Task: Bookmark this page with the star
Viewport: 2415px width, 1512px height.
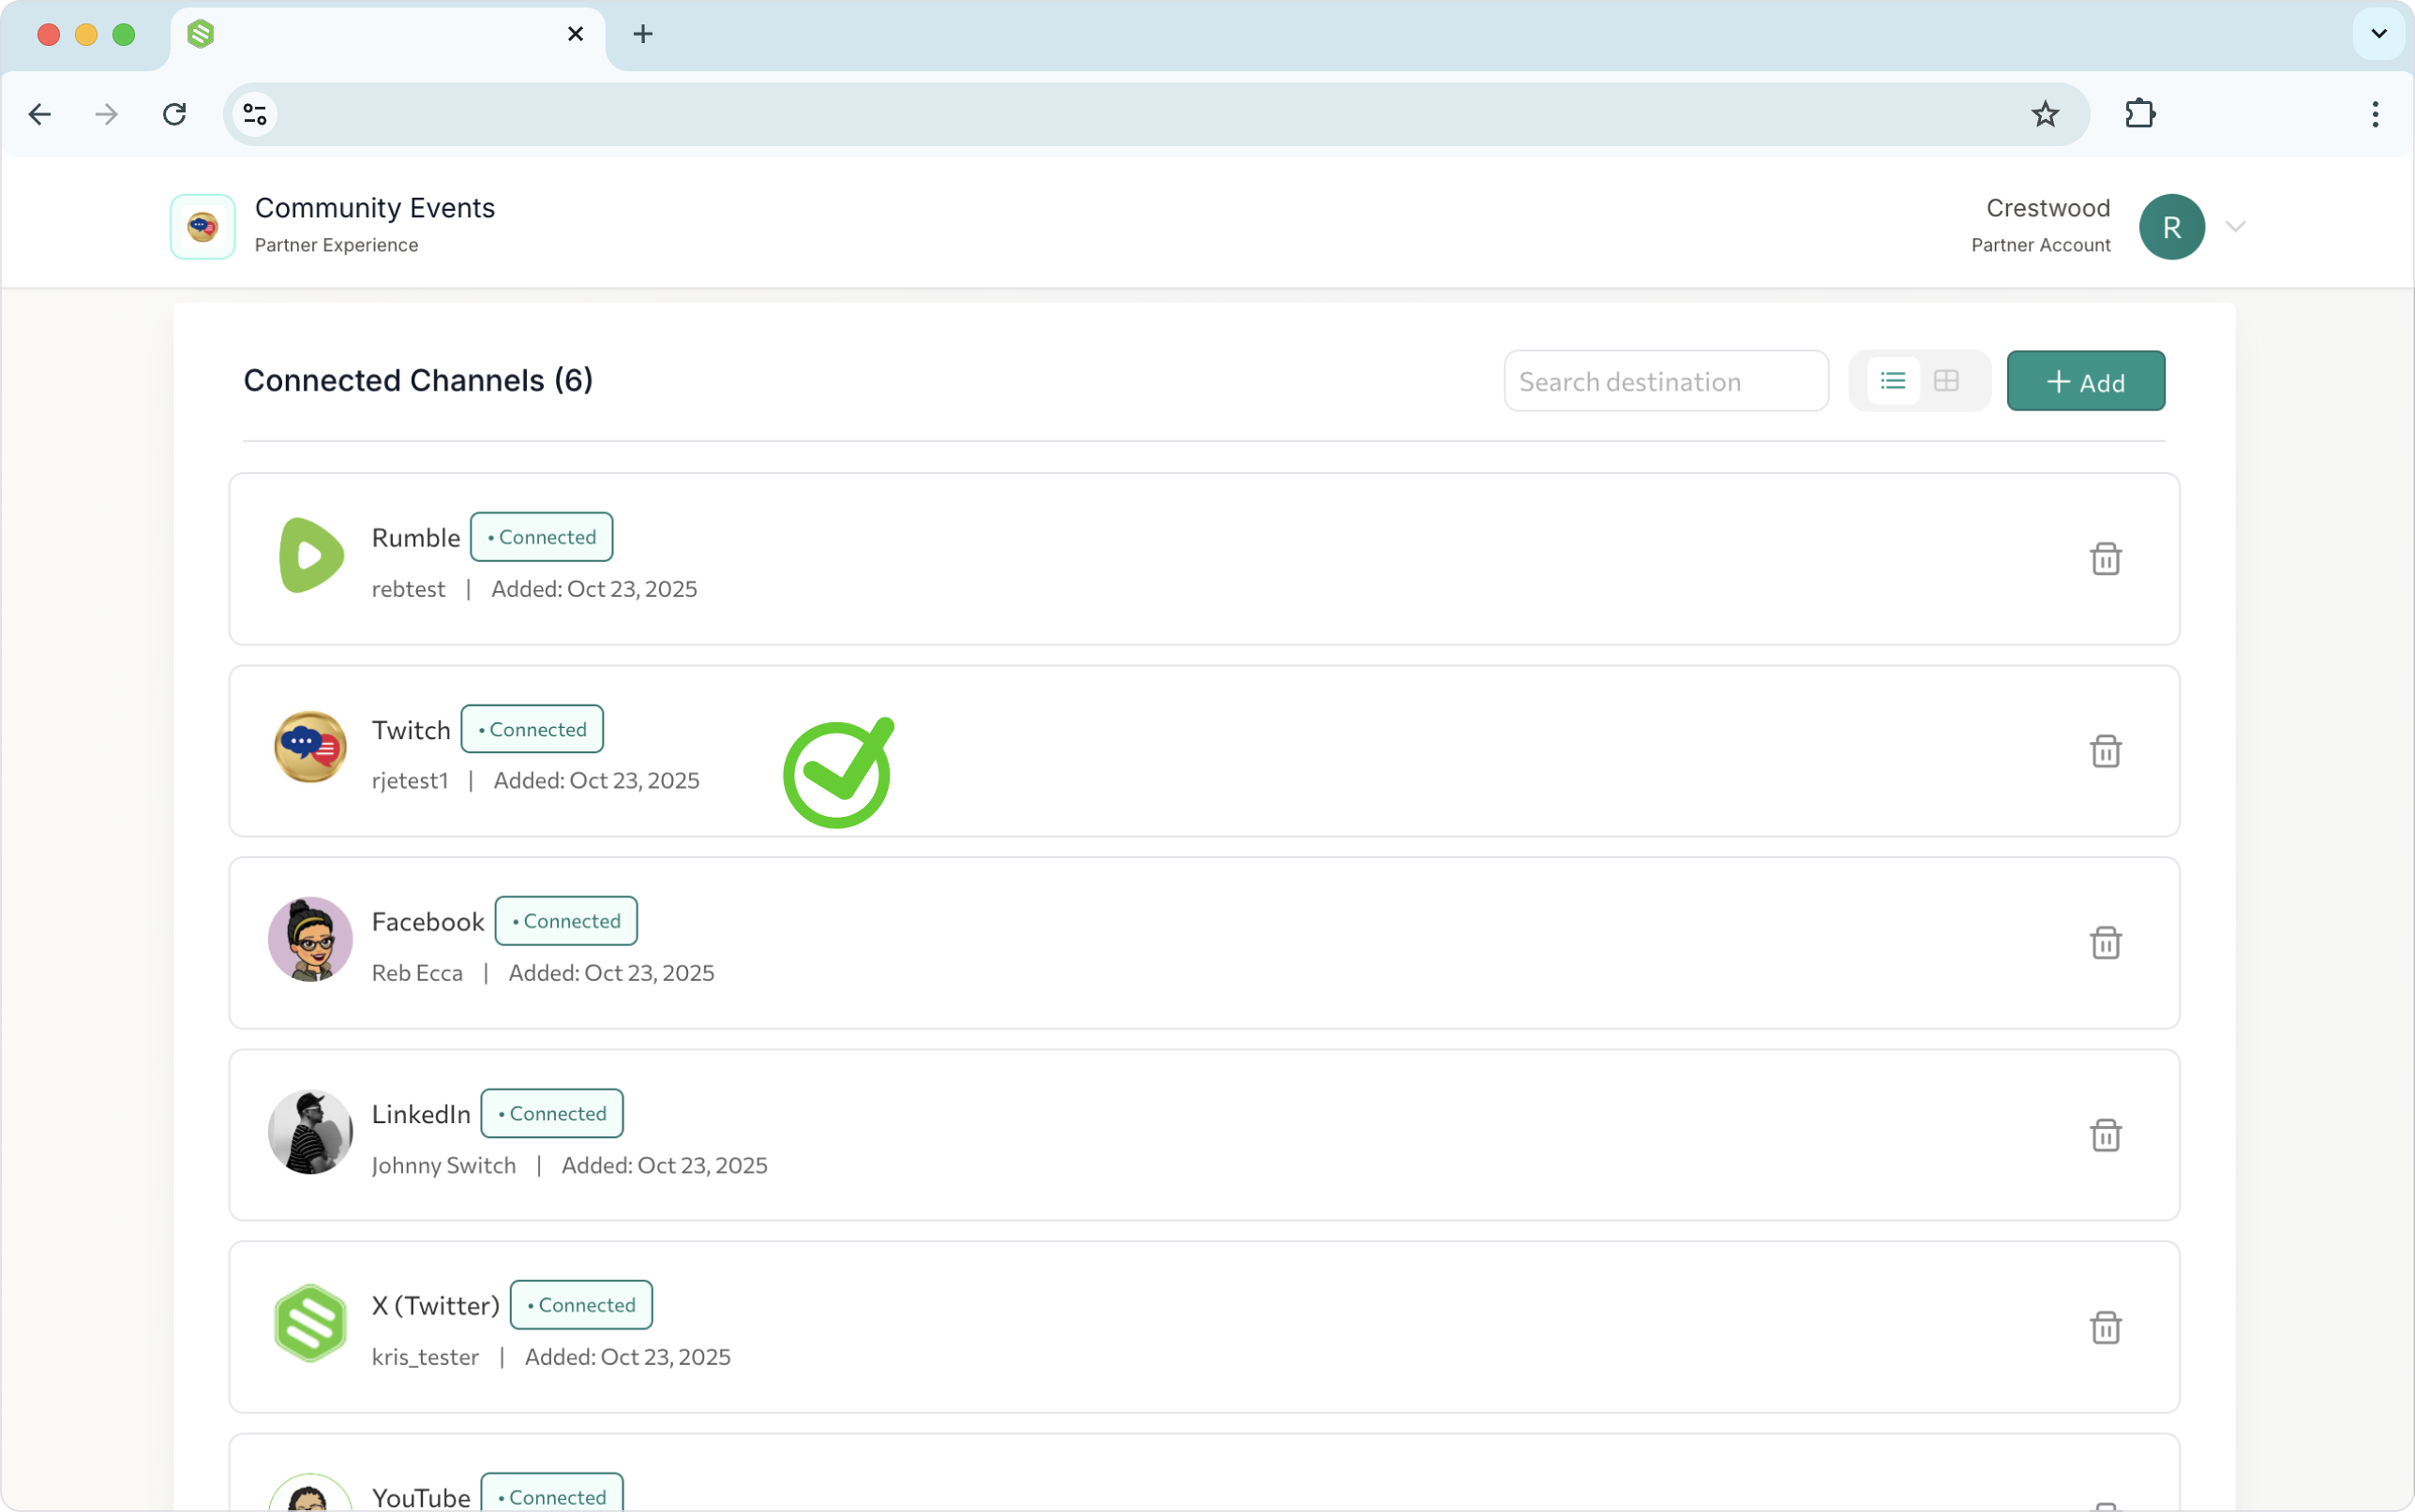Action: 2045,114
